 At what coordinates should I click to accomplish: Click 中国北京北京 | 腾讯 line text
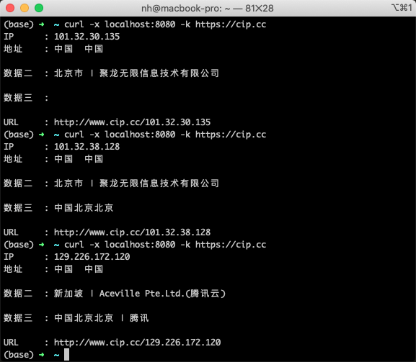[x=102, y=318]
